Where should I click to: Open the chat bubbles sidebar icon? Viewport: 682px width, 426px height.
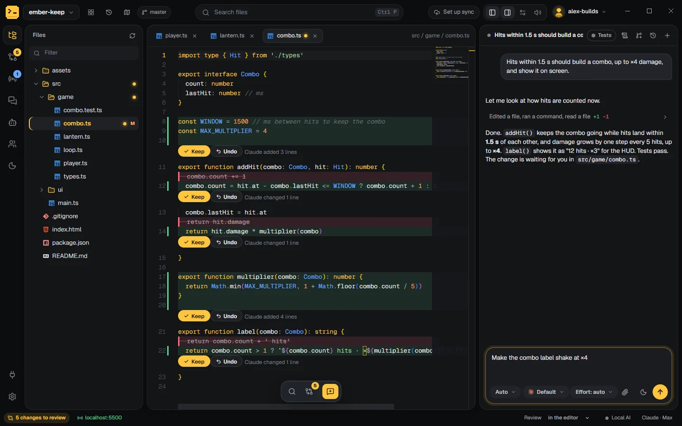[x=12, y=100]
